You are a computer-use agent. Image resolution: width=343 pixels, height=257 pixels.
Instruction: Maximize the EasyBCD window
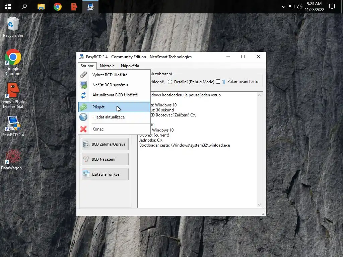(243, 57)
